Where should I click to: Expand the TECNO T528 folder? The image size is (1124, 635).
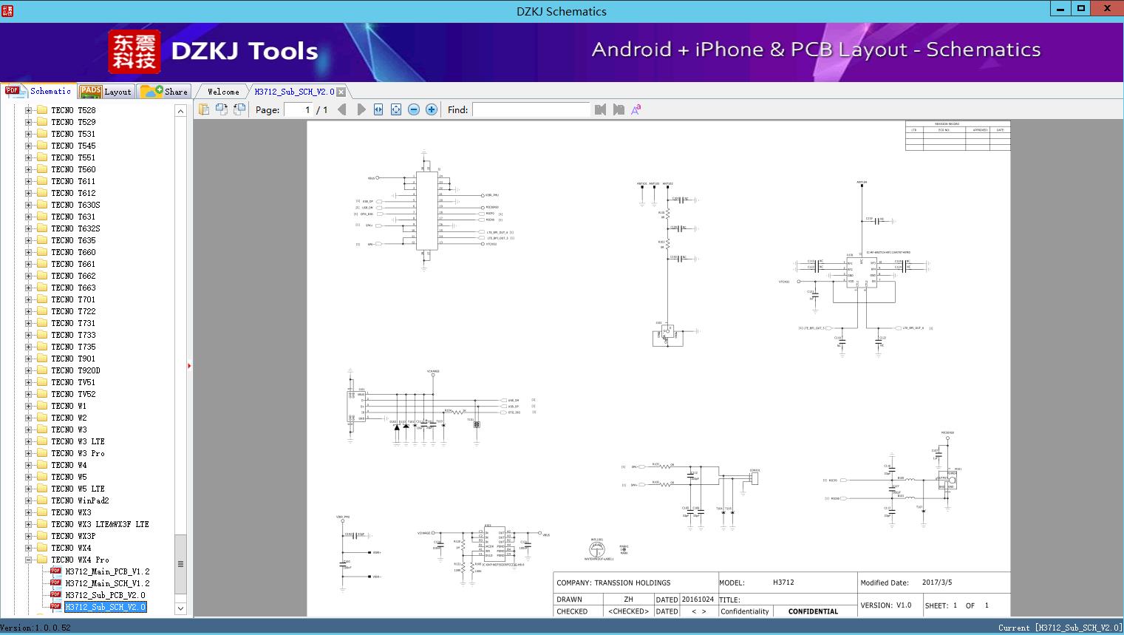[x=29, y=110]
